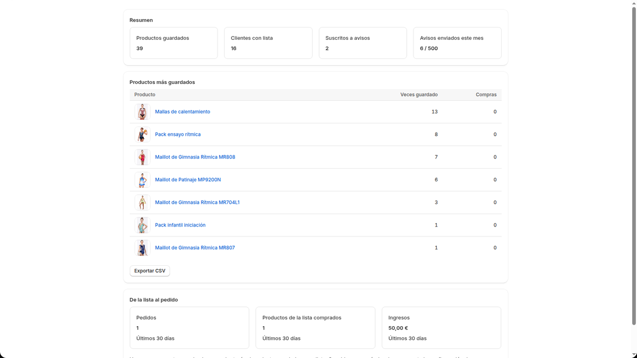
Task: Open Maillot de Gimnasia Rítmica MR704L1 link
Action: pyautogui.click(x=197, y=203)
